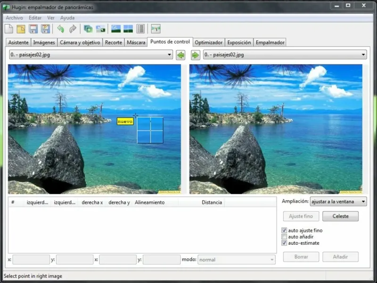
Task: Show the control points list table icon
Action: (140, 29)
